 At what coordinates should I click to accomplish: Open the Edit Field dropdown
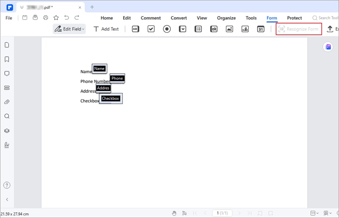pyautogui.click(x=69, y=29)
